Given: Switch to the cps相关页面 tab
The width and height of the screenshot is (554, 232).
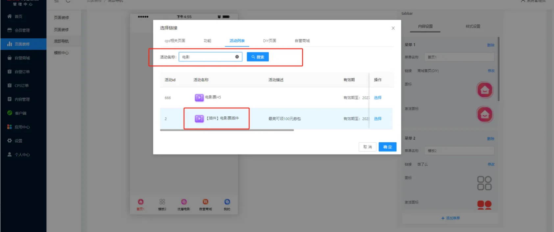Looking at the screenshot, I should (175, 41).
